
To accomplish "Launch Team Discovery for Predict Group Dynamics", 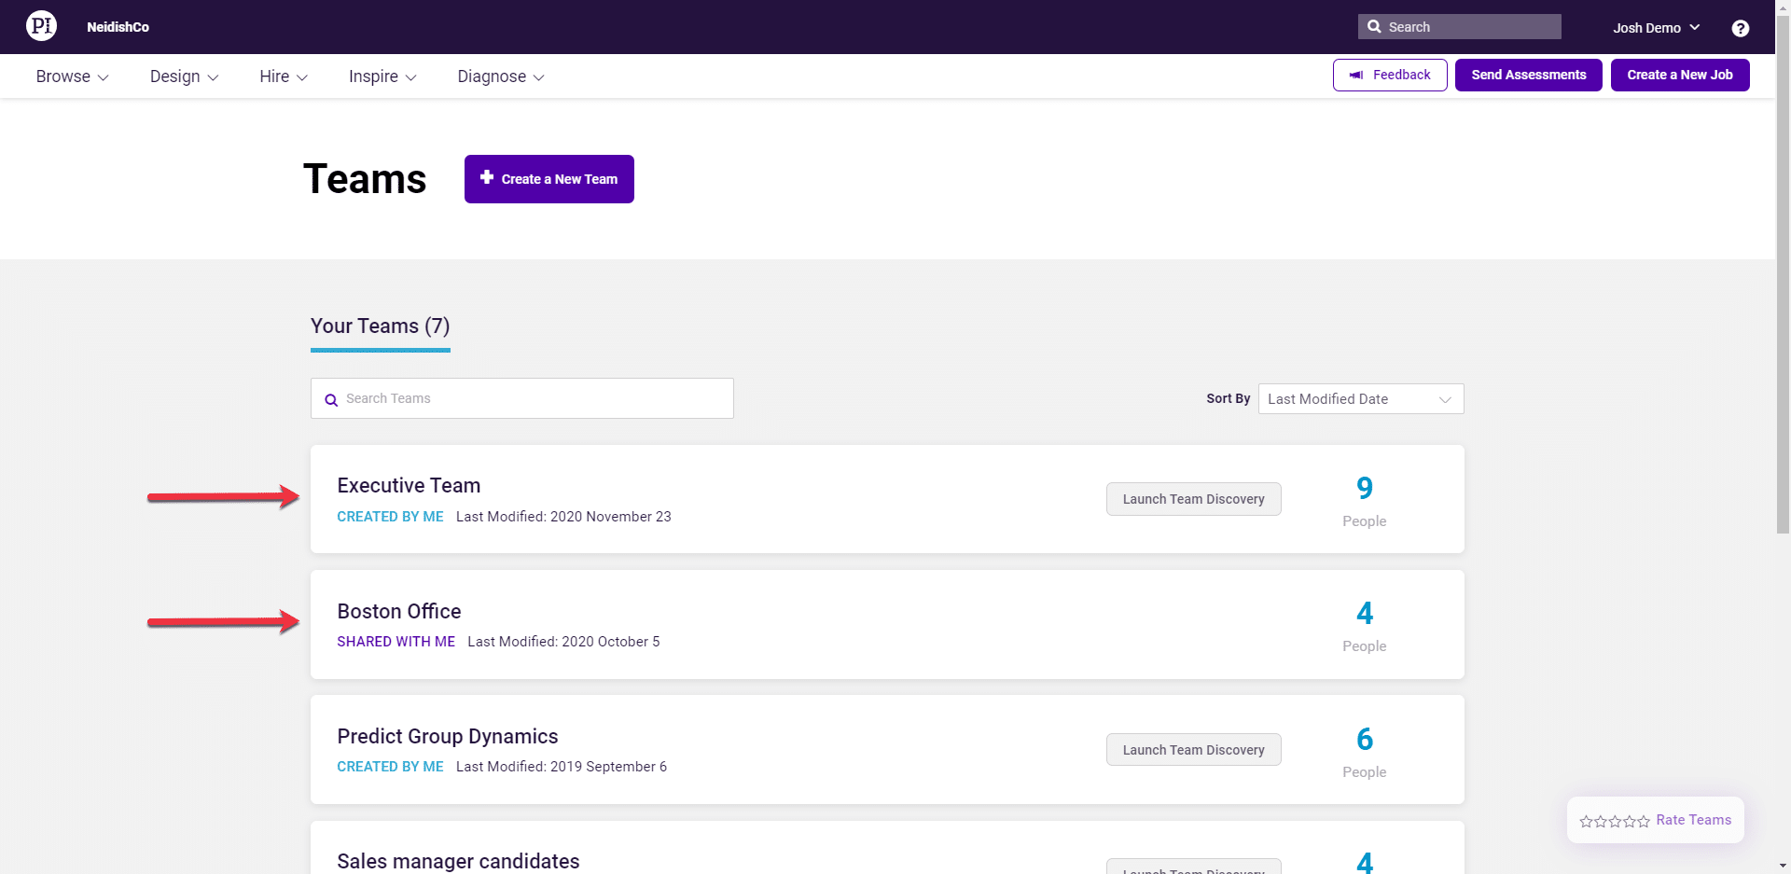I will [1193, 750].
